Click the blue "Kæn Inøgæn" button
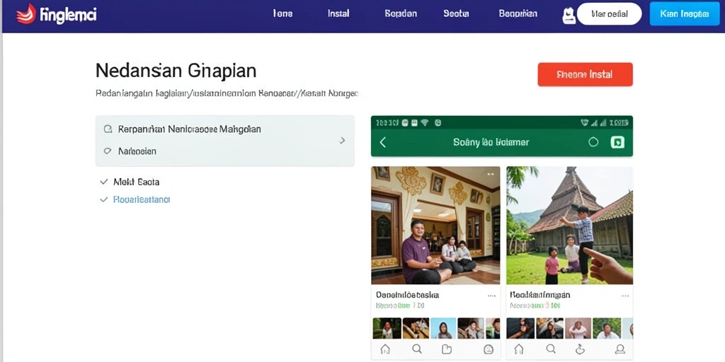This screenshot has height=362, width=725. click(x=685, y=14)
